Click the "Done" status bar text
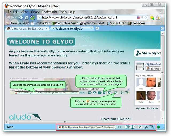Viewport: 171px width, 136px height. pos(10,127)
